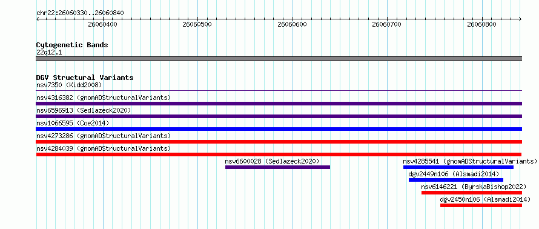Click the nsv4284039 (gnomADStructuralVariants) label

(104, 148)
